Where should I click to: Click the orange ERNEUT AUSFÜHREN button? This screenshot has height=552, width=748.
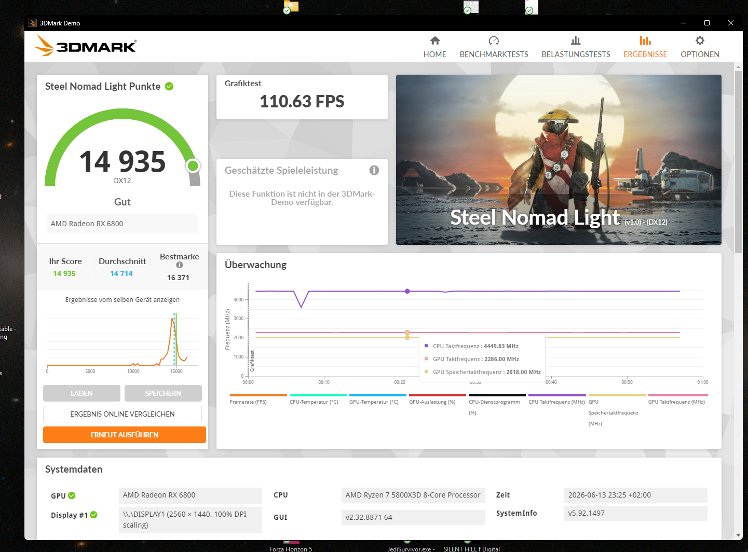tap(125, 435)
